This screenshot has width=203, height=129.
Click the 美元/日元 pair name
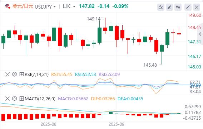coord(23,6)
